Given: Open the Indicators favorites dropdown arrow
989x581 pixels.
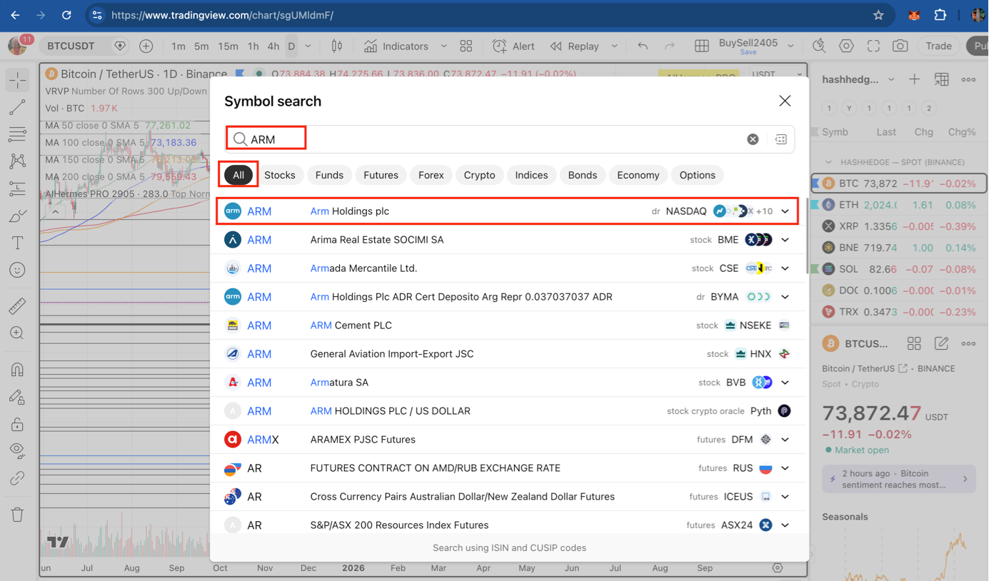Looking at the screenshot, I should [x=443, y=46].
